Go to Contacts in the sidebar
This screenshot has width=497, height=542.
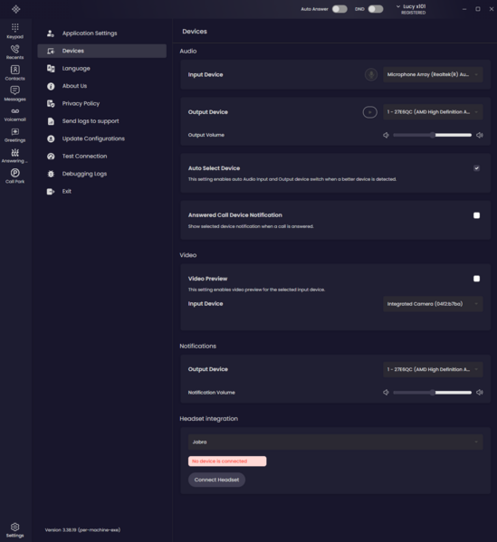pyautogui.click(x=14, y=73)
